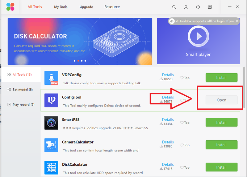Image resolution: width=247 pixels, height=177 pixels.
Task: Click the CameraCalculator app icon
Action: [51, 145]
